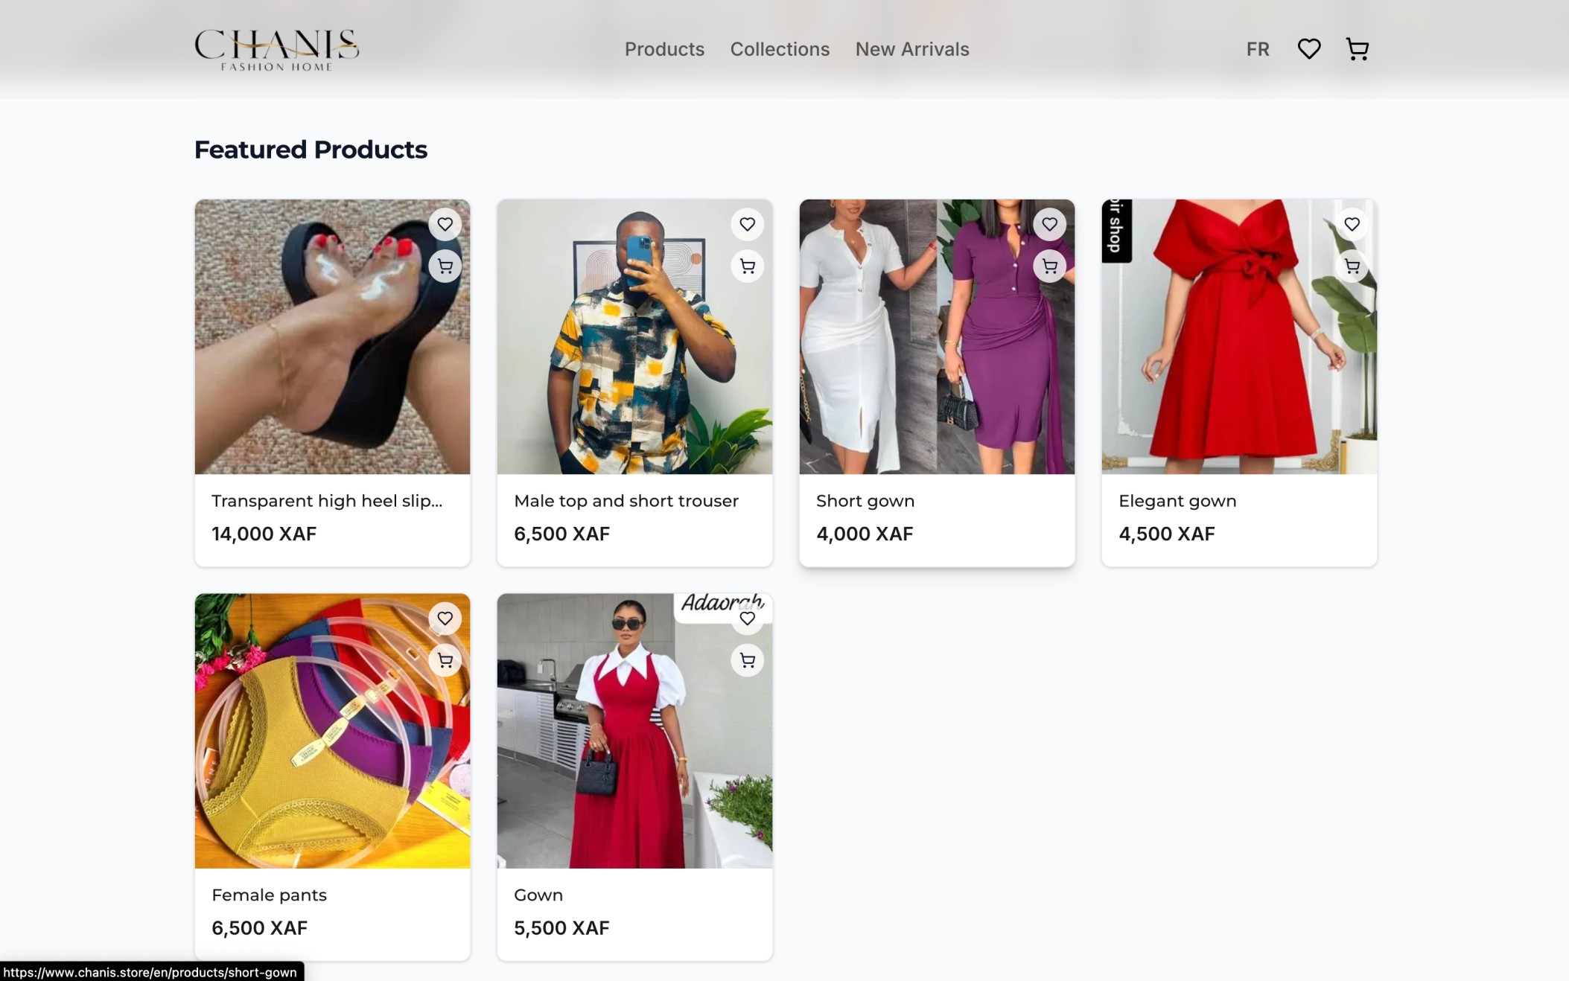Viewport: 1569px width, 981px height.
Task: Switch the site language to FR
Action: coord(1257,48)
